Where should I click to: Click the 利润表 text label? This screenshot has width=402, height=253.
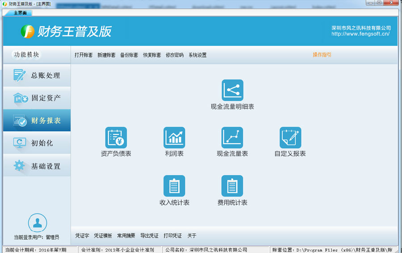pyautogui.click(x=174, y=153)
